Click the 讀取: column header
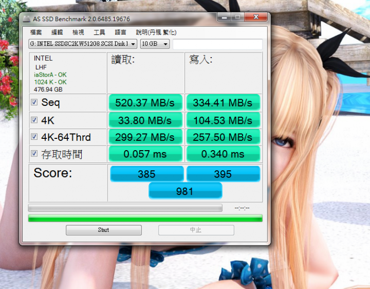The width and height of the screenshot is (370, 289). [x=123, y=60]
